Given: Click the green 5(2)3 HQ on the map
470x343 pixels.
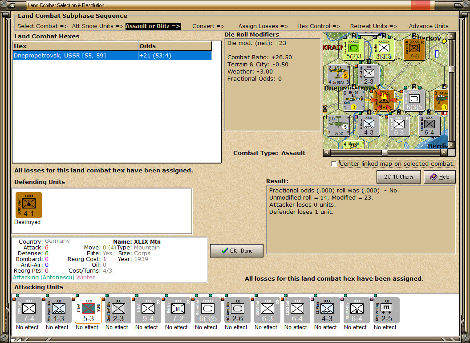Looking at the screenshot, I should [354, 50].
